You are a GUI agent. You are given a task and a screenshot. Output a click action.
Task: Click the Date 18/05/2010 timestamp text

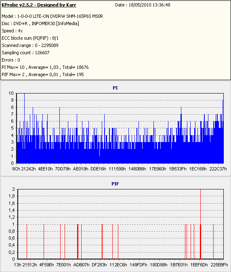pyautogui.click(x=143, y=5)
